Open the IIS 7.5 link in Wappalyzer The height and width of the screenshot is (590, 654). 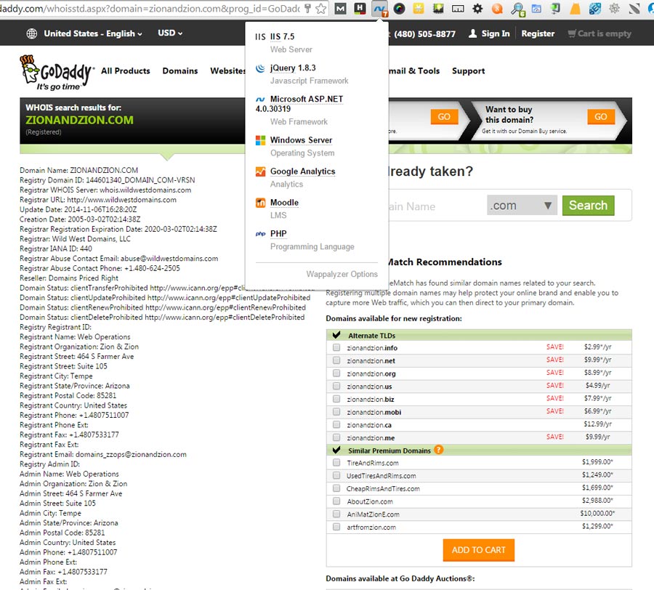coord(282,36)
